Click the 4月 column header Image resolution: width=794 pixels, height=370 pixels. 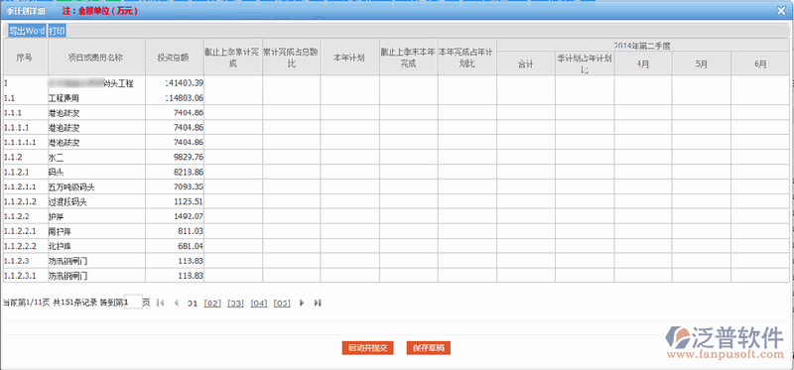pyautogui.click(x=643, y=63)
